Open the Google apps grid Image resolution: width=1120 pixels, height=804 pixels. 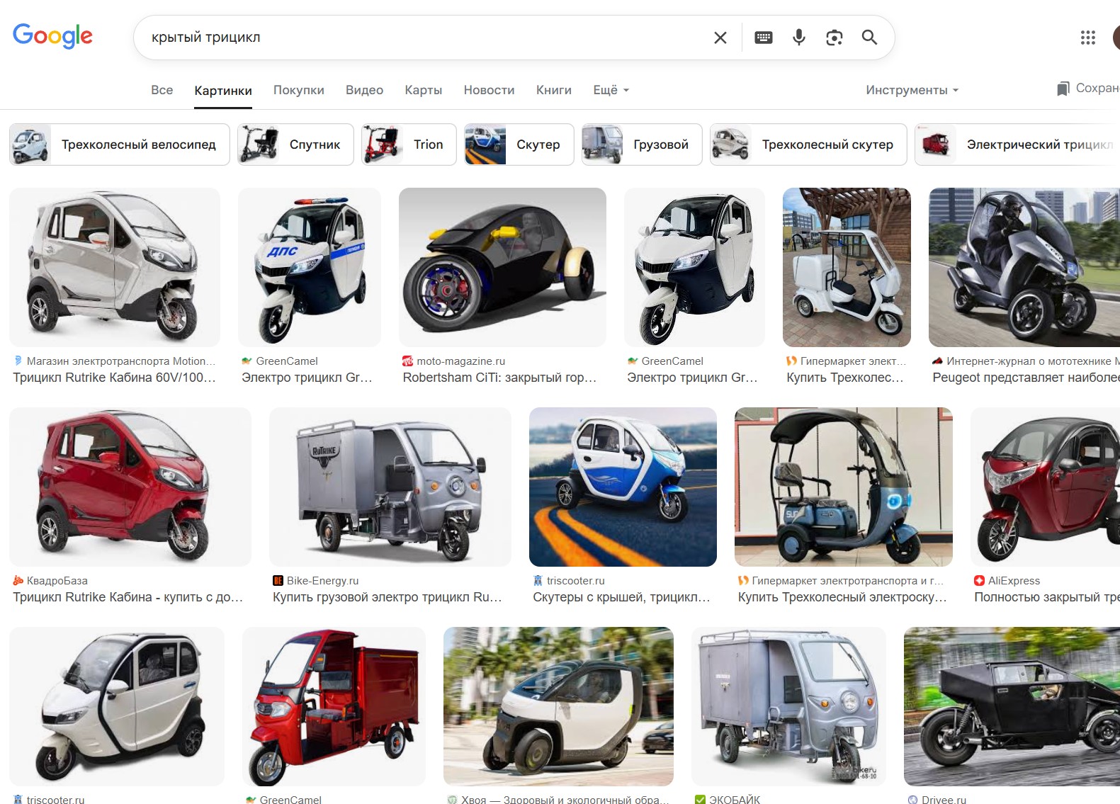(x=1087, y=38)
